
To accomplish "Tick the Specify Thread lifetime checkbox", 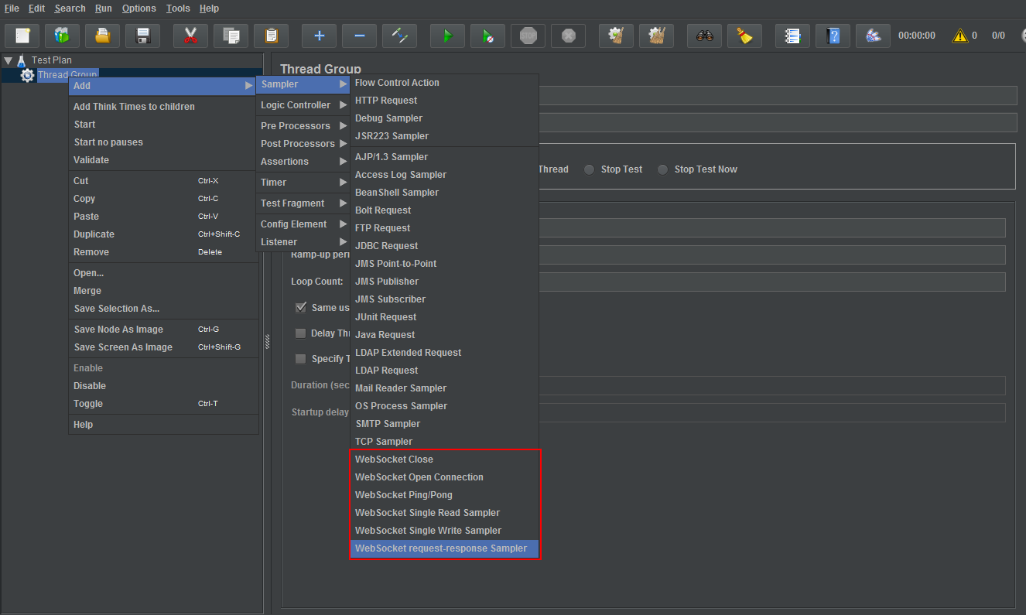I will (301, 359).
